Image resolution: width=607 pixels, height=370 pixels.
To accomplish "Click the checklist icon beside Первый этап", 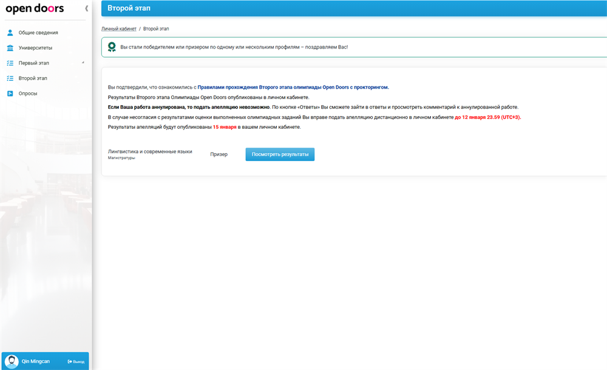I will coord(10,63).
